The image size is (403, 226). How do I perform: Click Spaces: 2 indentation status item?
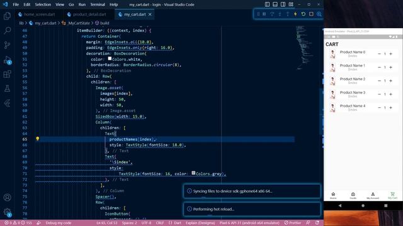[130, 223]
